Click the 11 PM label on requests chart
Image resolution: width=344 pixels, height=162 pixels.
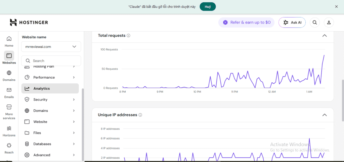pos(234,91)
